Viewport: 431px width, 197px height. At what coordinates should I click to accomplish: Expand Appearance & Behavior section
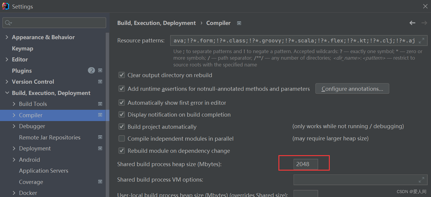tap(7, 37)
